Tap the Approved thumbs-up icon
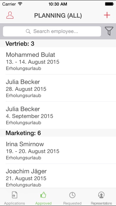Screen dimensions: 116x206 pyautogui.click(x=43, y=195)
